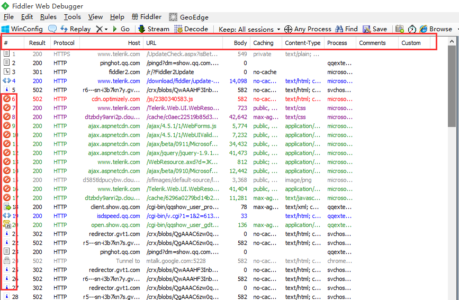Sort sessions by URL column header
This screenshot has height=300, width=459.
[183, 43]
